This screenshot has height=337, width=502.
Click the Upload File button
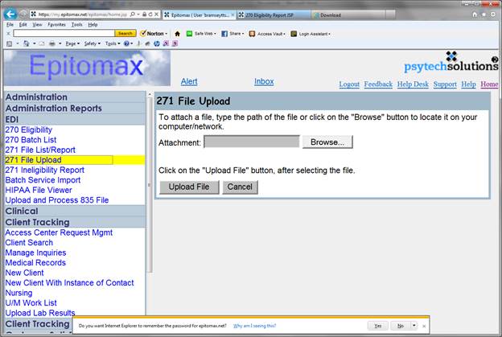coord(189,187)
